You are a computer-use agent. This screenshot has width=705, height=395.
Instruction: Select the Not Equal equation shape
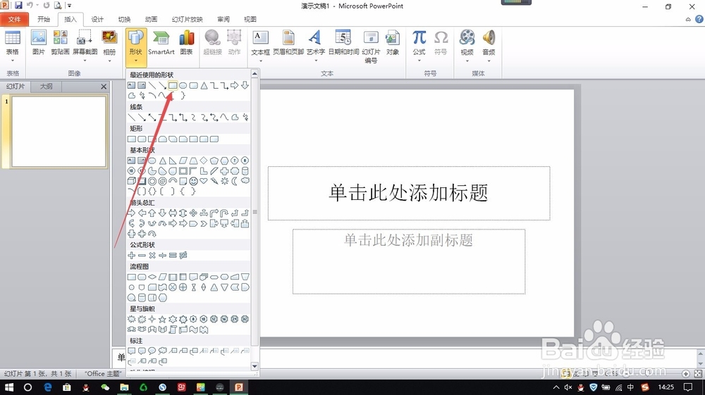[x=183, y=255]
